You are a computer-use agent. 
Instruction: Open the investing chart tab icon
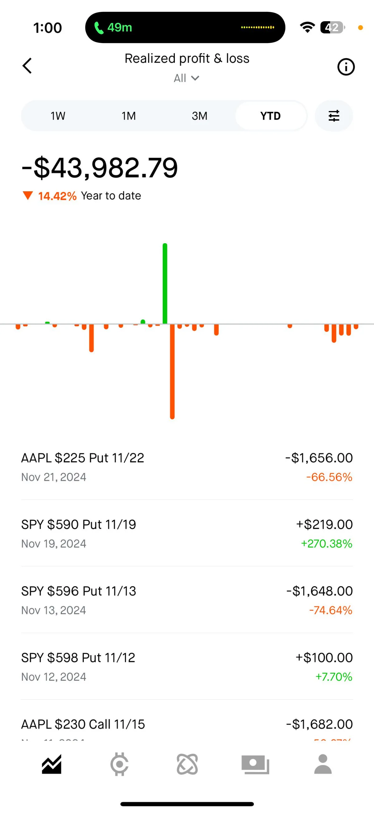pyautogui.click(x=51, y=764)
